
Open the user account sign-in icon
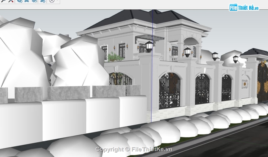(x=51, y=1)
